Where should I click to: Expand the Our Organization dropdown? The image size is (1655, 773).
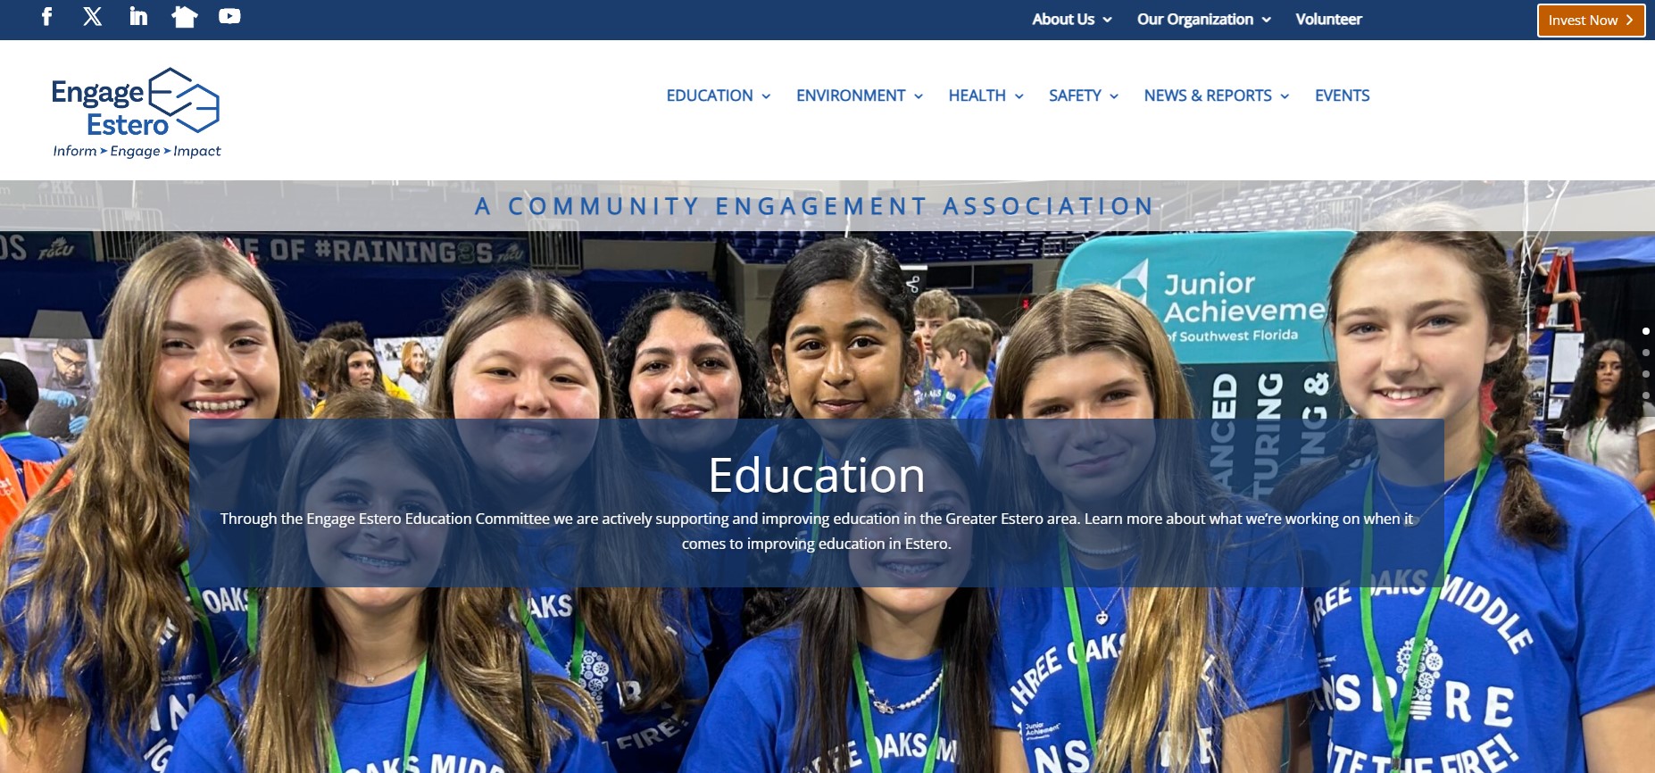click(x=1204, y=20)
